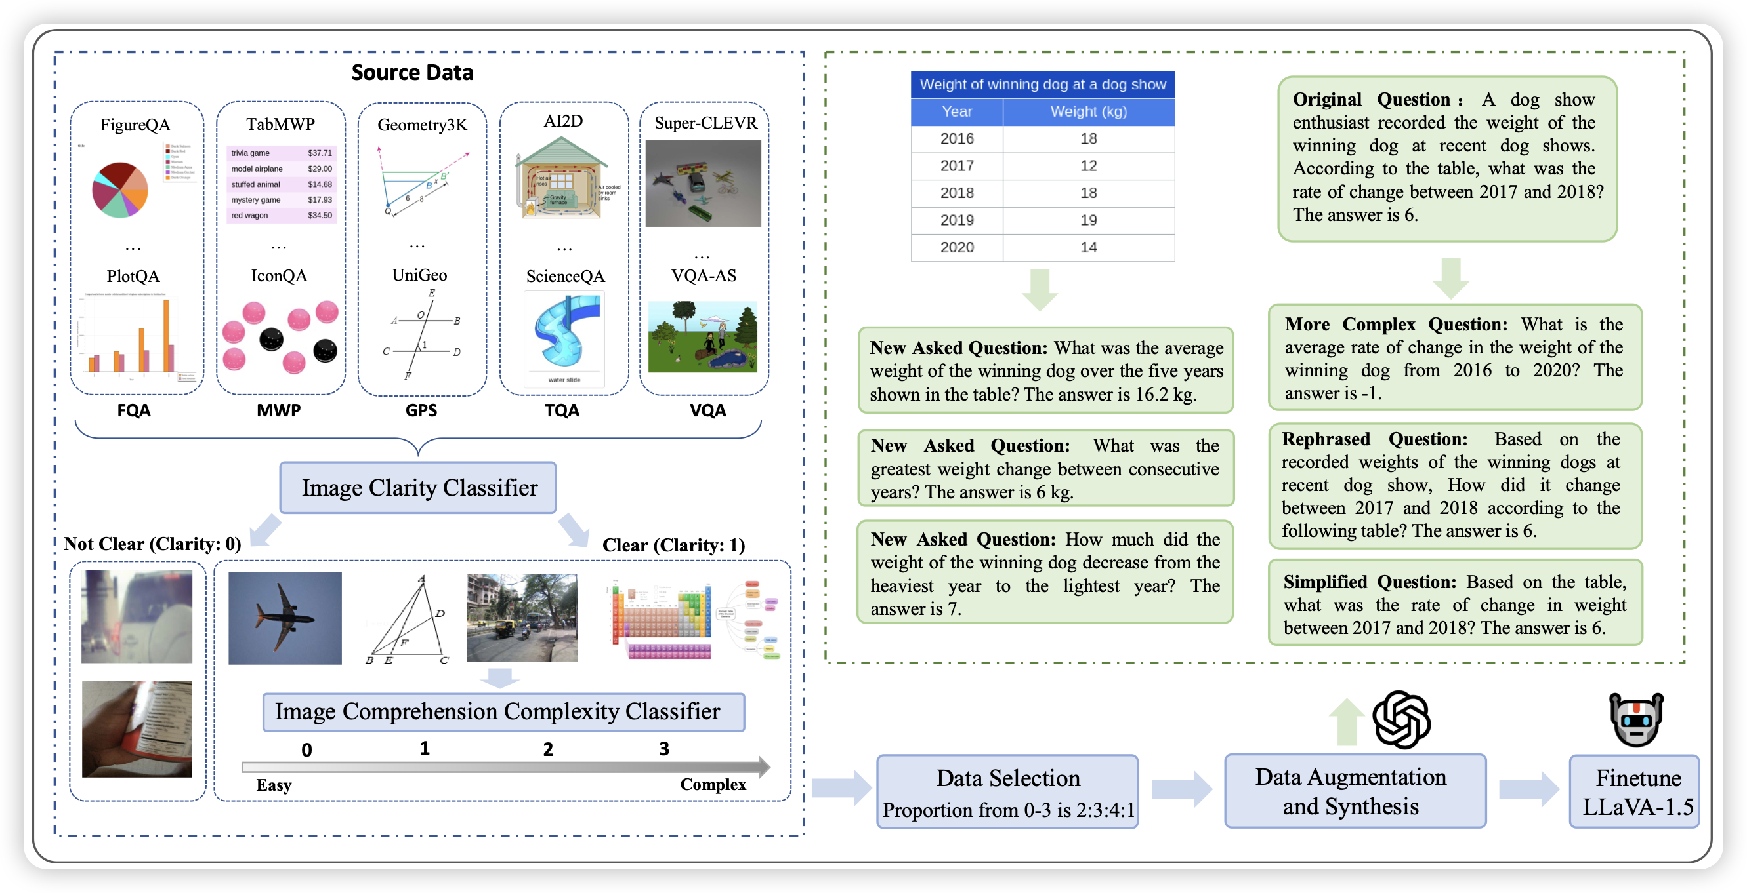The width and height of the screenshot is (1747, 893).
Task: Click the LLaVA robot head icon
Action: (x=1636, y=719)
